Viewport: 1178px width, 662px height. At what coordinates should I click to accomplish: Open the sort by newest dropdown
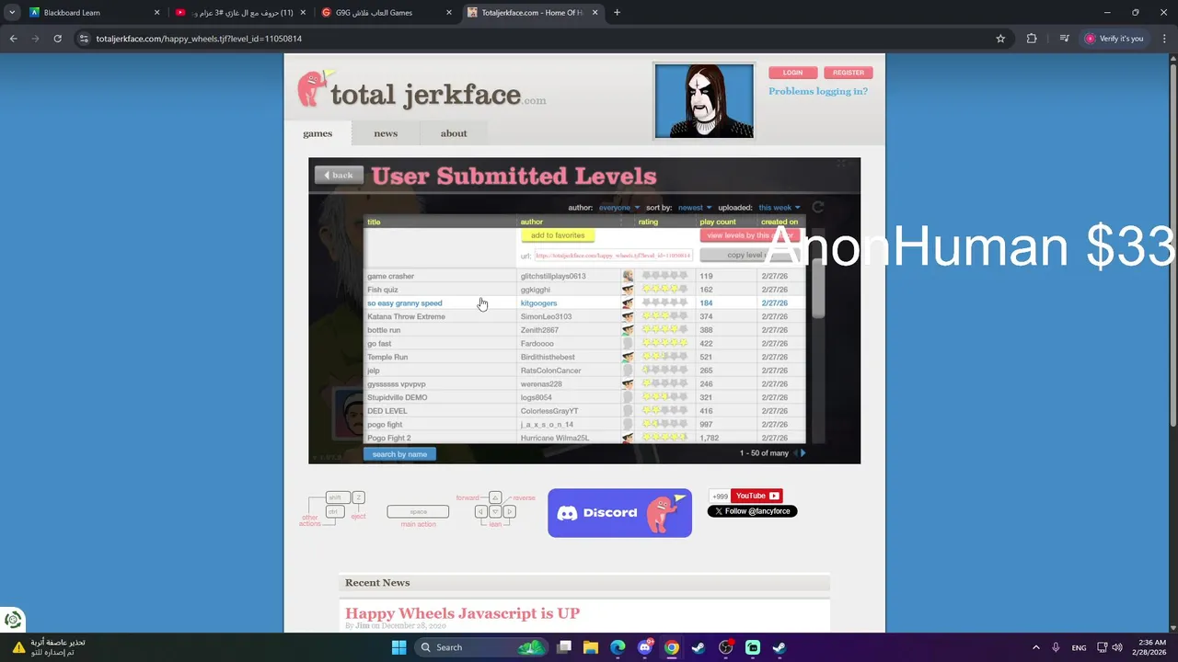click(694, 208)
